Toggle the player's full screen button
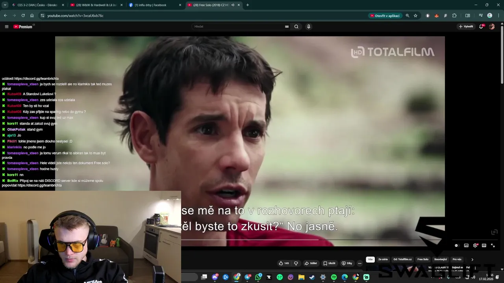This screenshot has height=283, width=504. (x=493, y=245)
